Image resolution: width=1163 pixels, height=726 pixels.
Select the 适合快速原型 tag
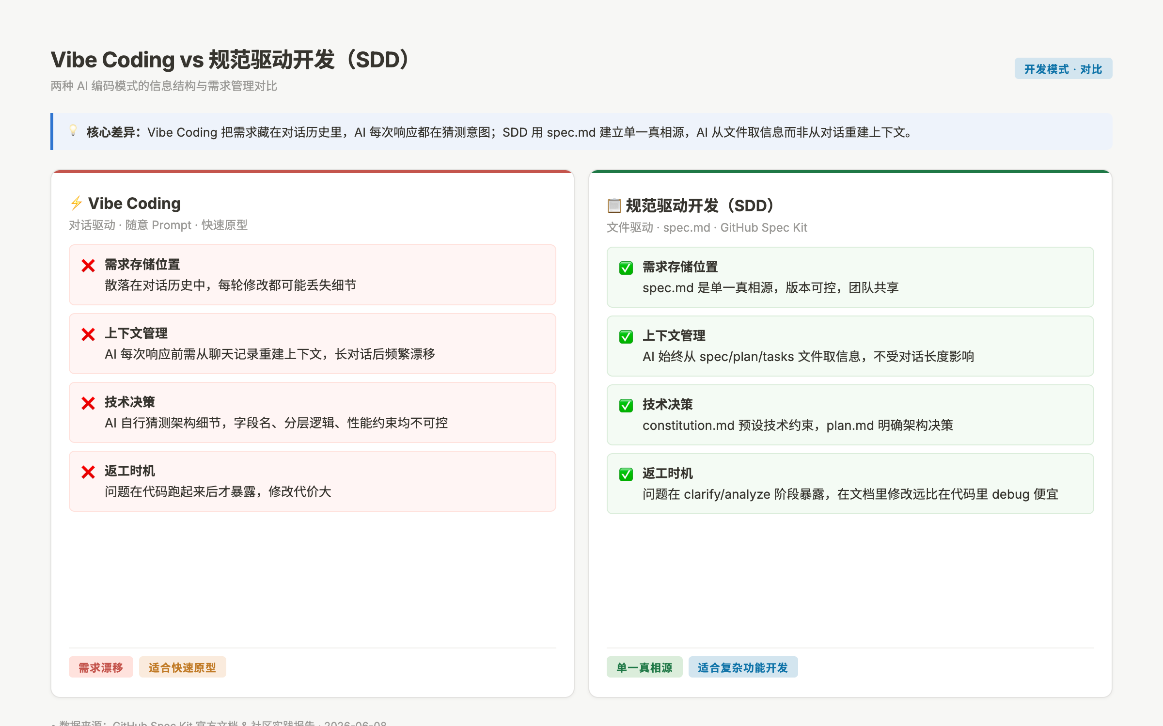[182, 667]
